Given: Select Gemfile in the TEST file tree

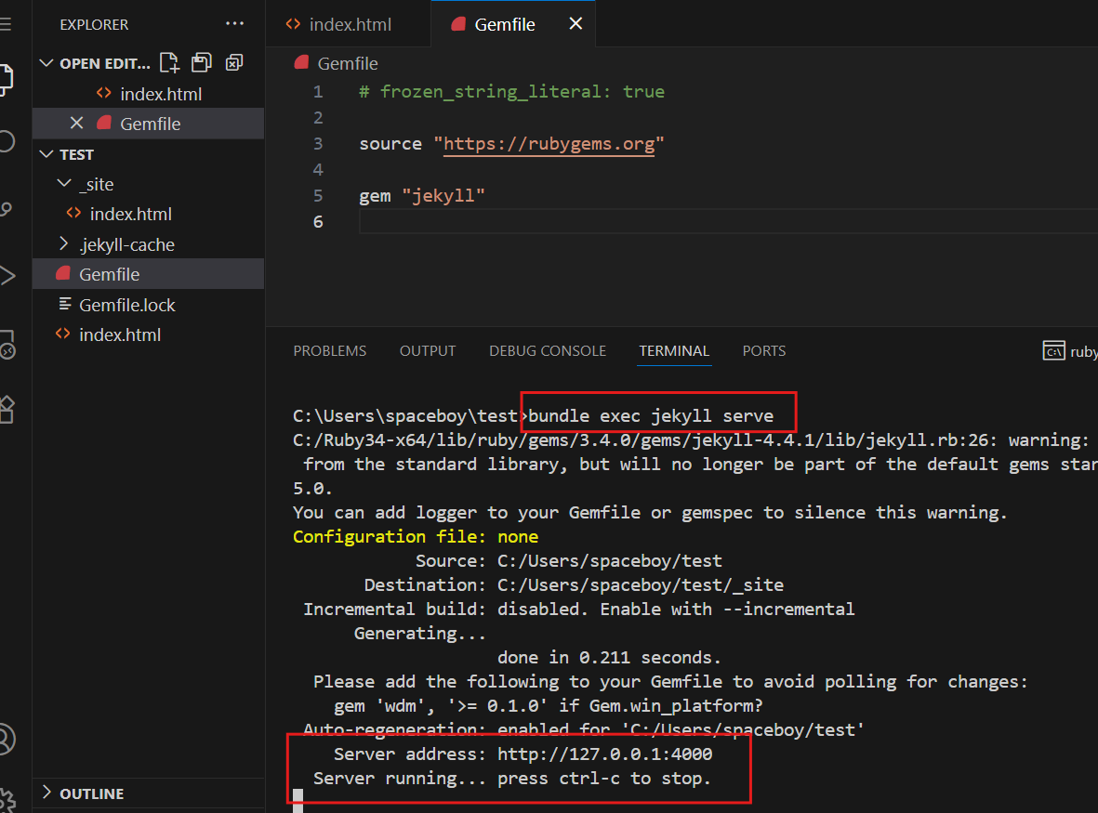Looking at the screenshot, I should [149, 274].
